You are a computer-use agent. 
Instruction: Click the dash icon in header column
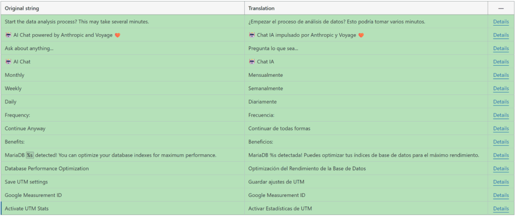tap(501, 8)
